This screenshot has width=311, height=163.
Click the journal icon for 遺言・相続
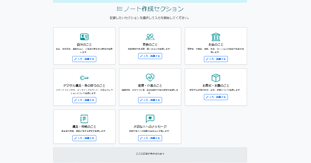(x=84, y=119)
